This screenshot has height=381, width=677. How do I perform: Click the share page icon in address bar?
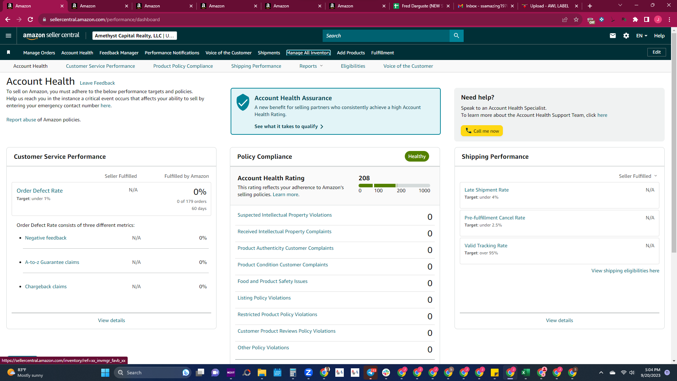[565, 19]
